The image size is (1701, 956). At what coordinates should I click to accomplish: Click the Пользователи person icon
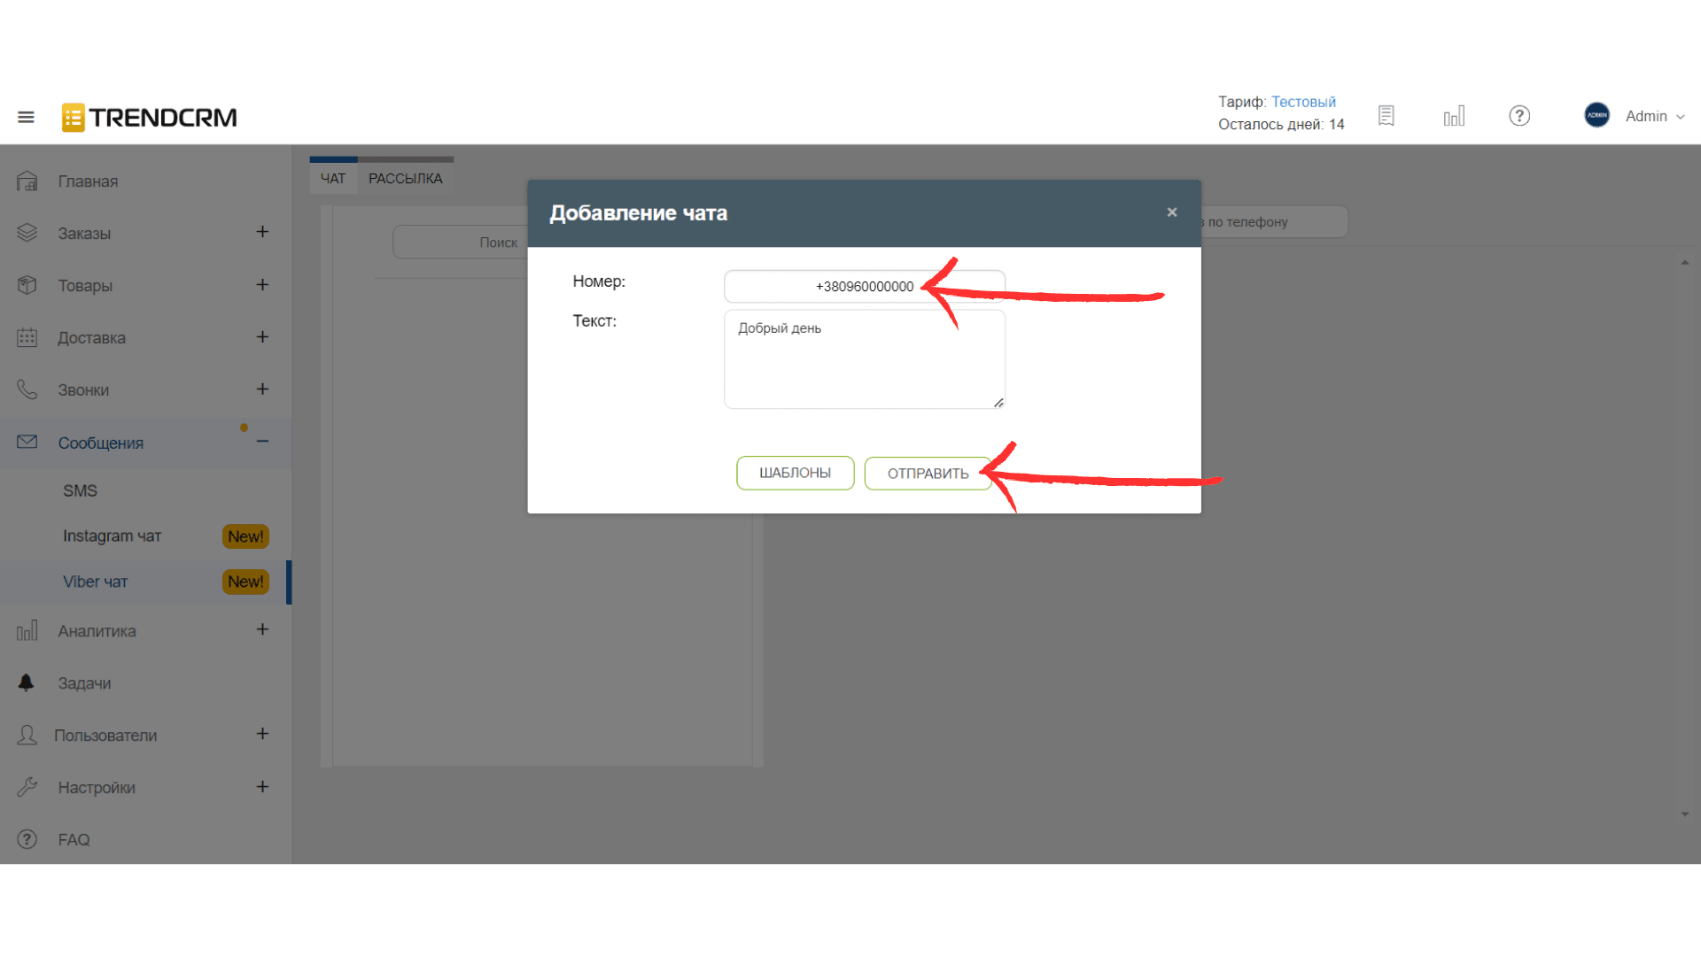tap(27, 735)
